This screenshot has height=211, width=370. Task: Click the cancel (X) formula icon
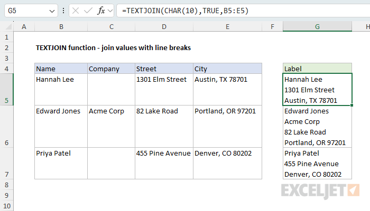pyautogui.click(x=76, y=11)
